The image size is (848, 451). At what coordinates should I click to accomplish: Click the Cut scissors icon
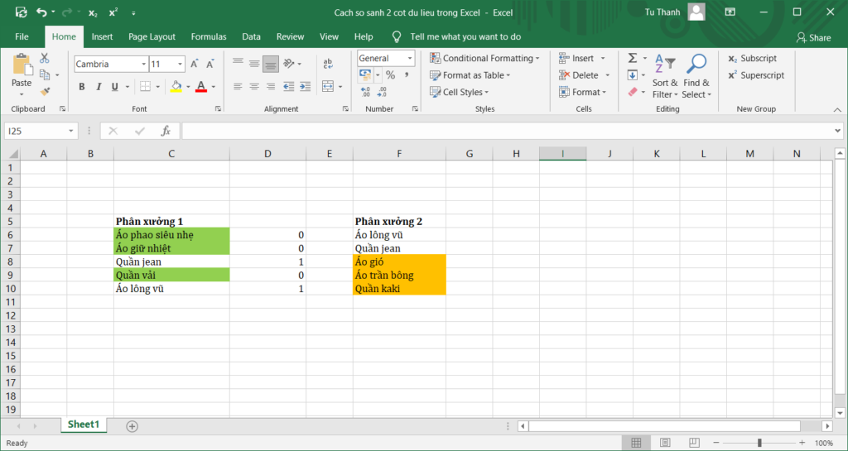click(x=44, y=58)
